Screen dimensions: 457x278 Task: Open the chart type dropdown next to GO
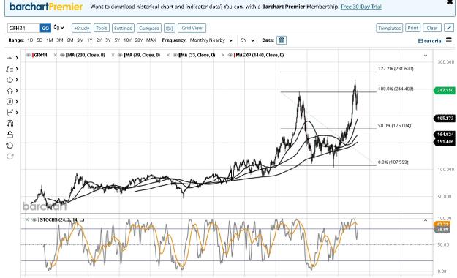[59, 28]
